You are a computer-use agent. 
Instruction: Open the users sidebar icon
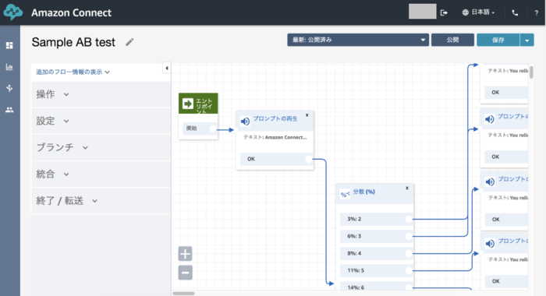(9, 110)
